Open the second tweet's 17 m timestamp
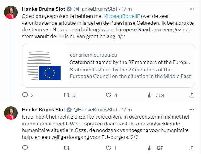Image resolution: width=201 pixels, height=154 pixels. pyautogui.click(x=126, y=109)
